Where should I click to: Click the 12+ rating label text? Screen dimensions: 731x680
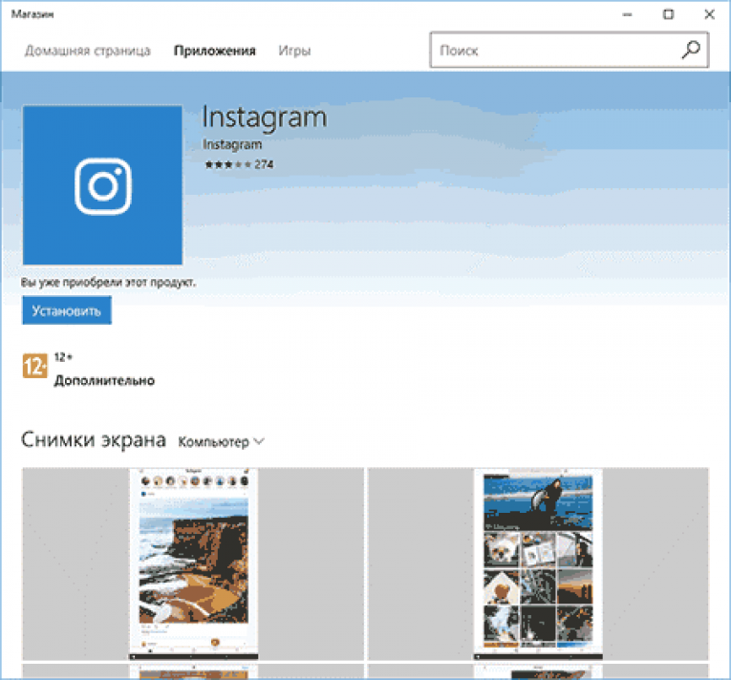[x=63, y=357]
